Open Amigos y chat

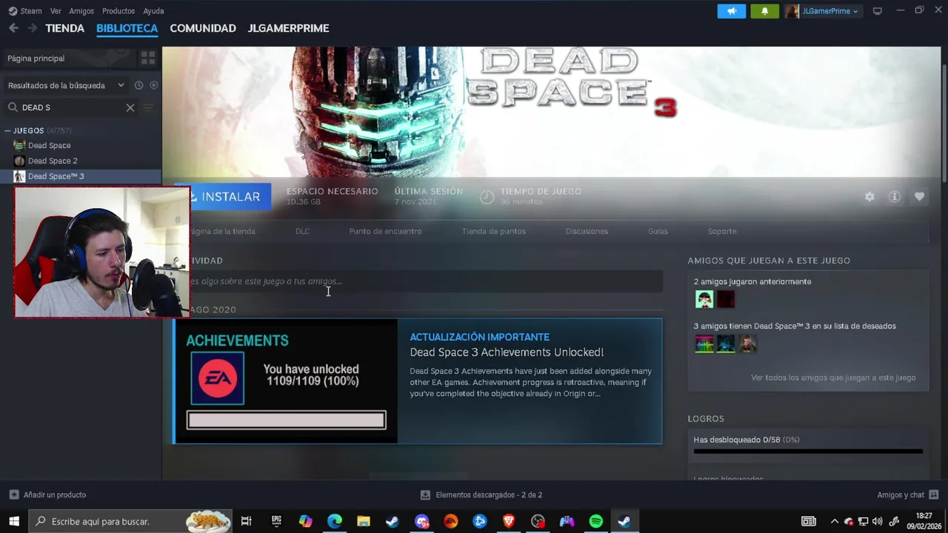pos(908,495)
